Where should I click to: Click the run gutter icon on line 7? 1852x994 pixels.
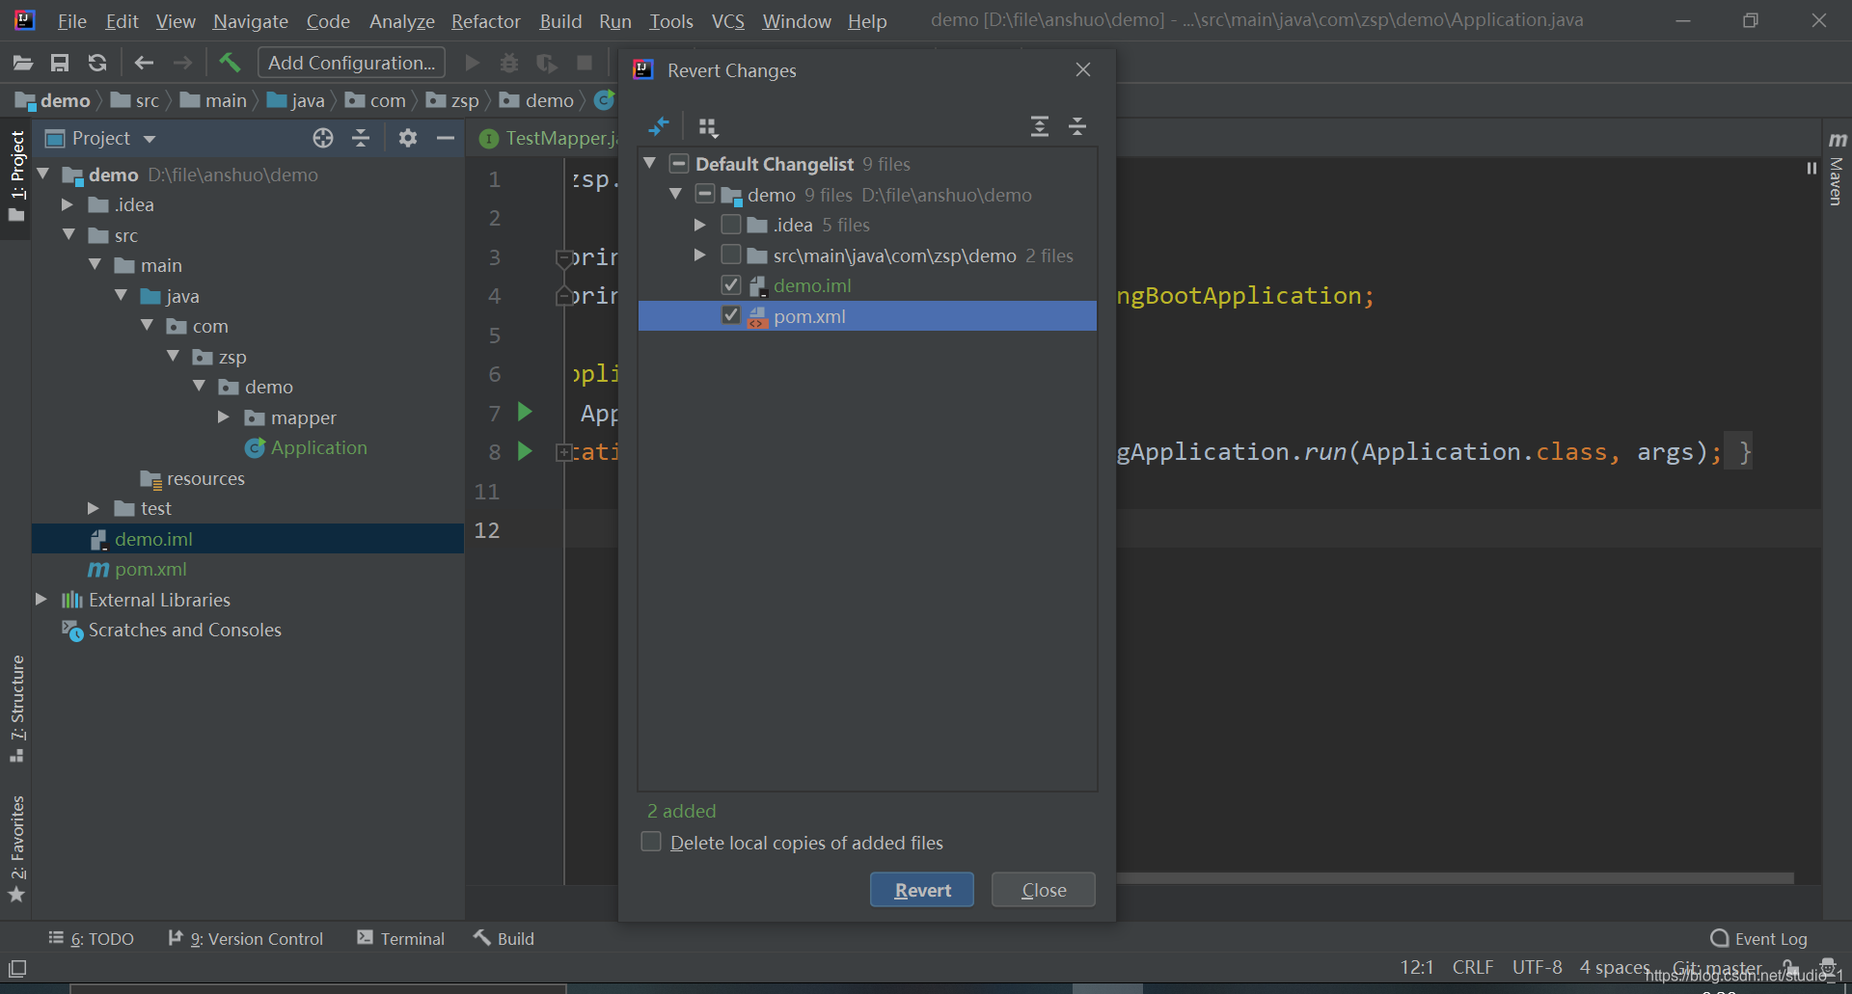click(x=525, y=412)
